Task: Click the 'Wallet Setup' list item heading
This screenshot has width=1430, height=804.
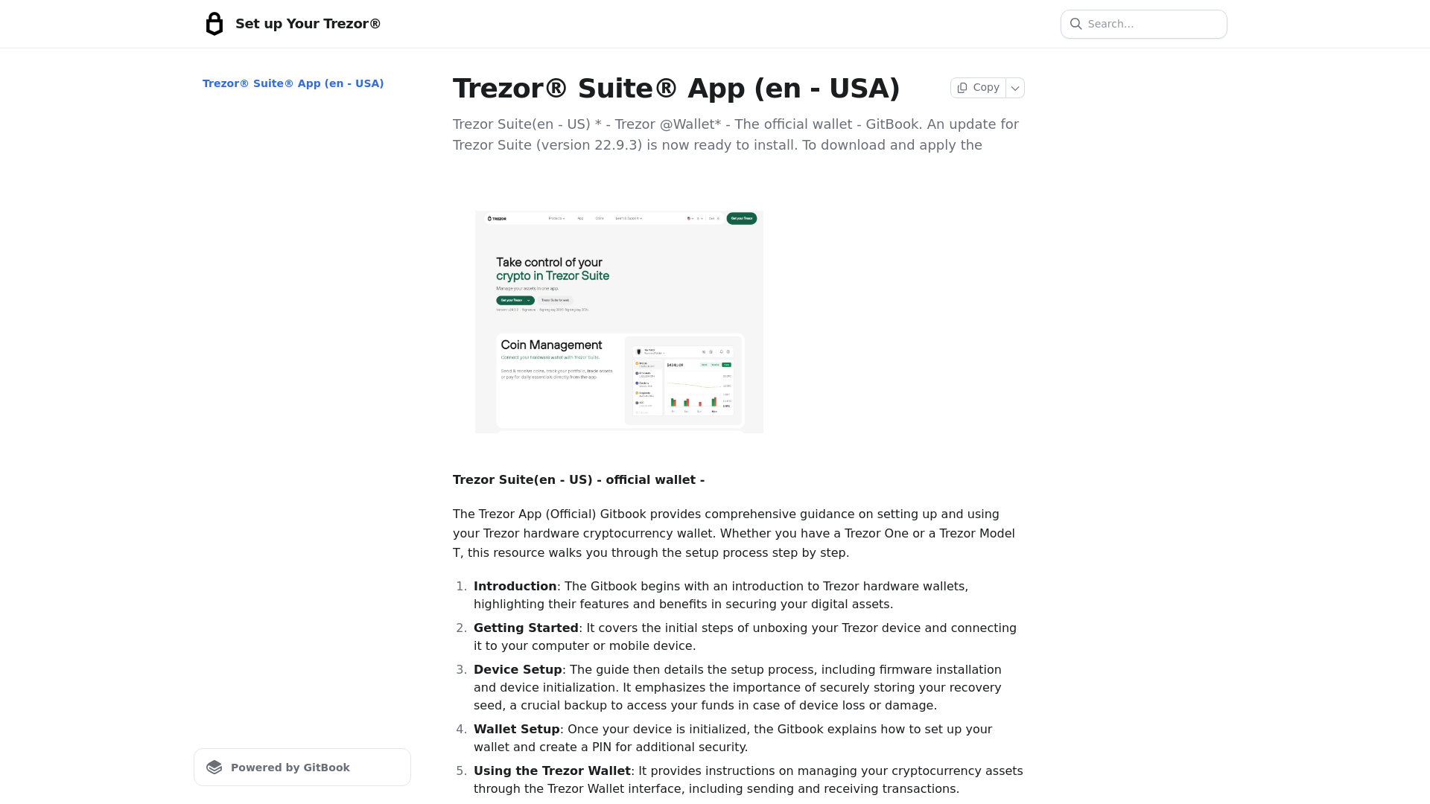Action: (x=517, y=730)
